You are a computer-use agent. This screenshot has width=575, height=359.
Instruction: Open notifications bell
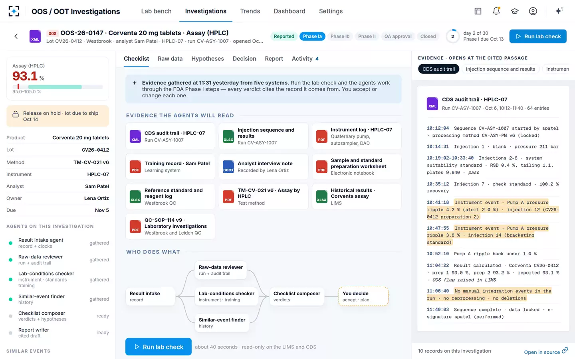tap(496, 11)
